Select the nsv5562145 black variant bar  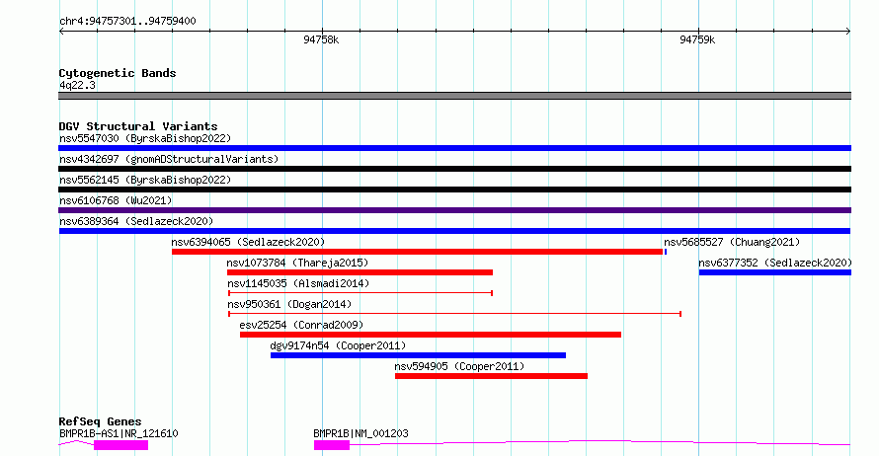click(454, 190)
